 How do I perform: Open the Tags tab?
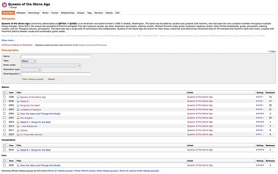(x=89, y=13)
